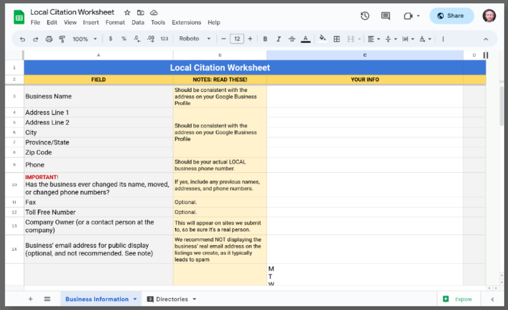Screen dimensions: 508x310
Task: Open the fill color picker
Action: click(322, 39)
